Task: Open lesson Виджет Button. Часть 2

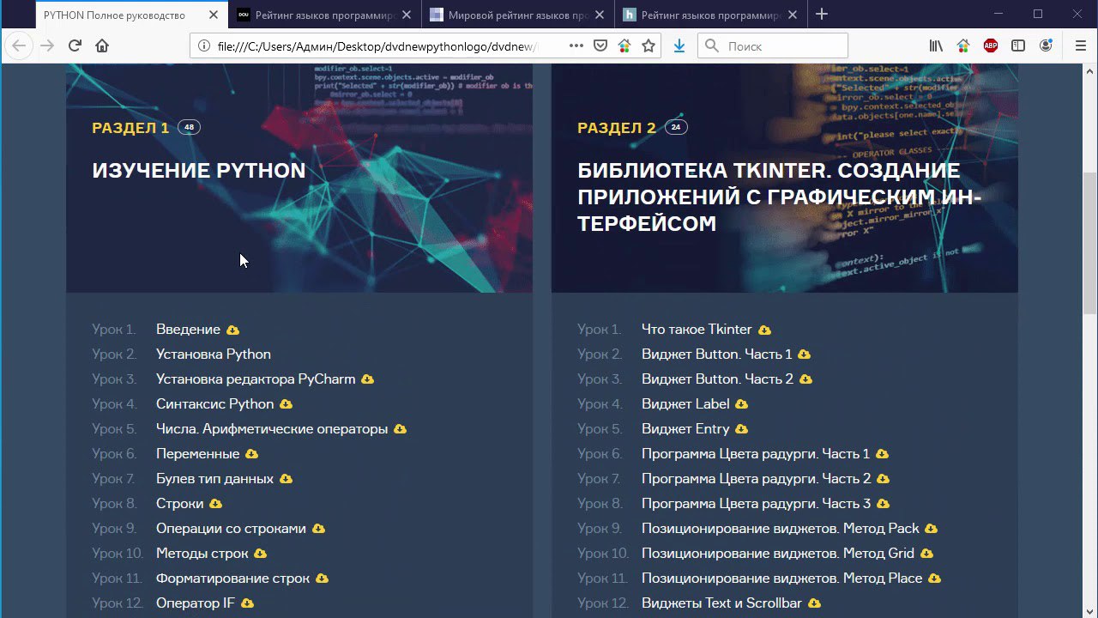Action: coord(718,379)
